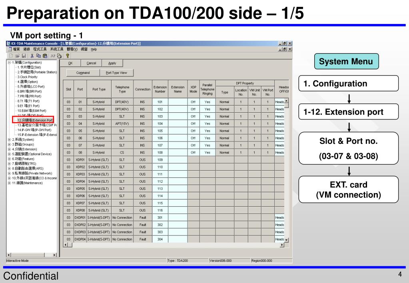Open the 視窗 menu
Viewport: 409px width, 283px height.
click(84, 49)
